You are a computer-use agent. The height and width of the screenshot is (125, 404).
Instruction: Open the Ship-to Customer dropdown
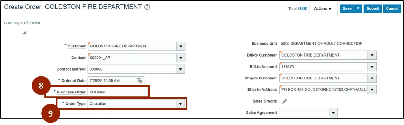click(x=372, y=78)
